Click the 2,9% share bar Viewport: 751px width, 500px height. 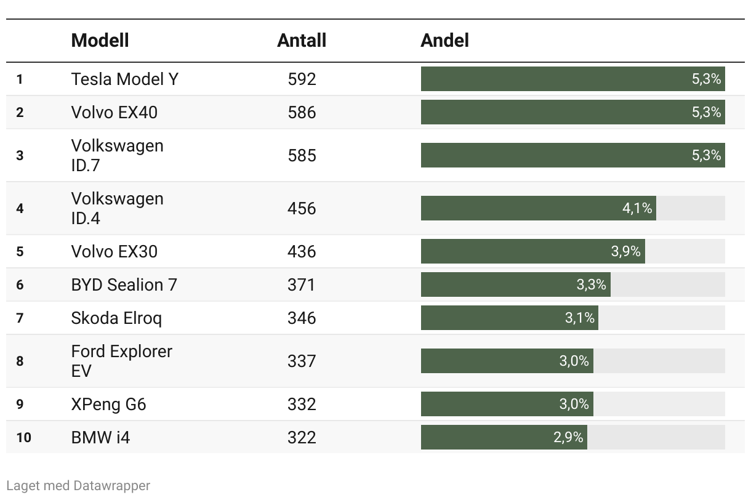click(x=504, y=437)
